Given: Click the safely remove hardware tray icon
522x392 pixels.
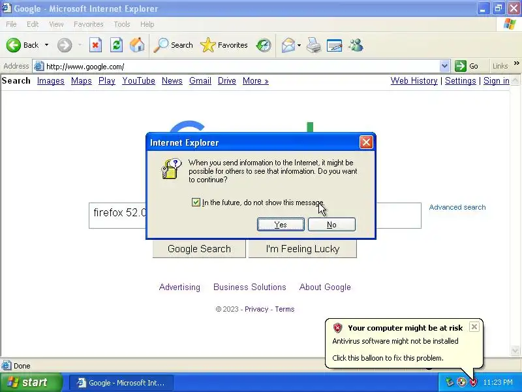Looking at the screenshot, I should pyautogui.click(x=450, y=382).
